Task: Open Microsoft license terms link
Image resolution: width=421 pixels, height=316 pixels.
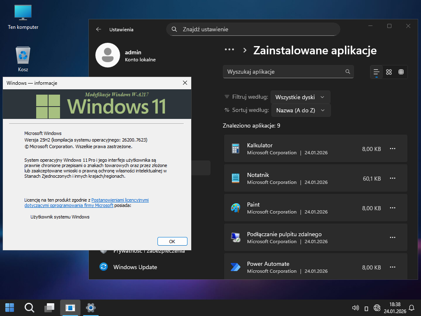Action: click(x=120, y=200)
